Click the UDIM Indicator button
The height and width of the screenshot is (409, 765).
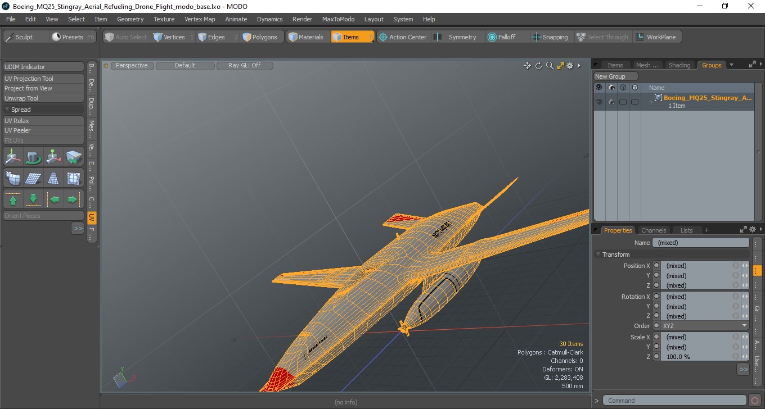point(43,67)
